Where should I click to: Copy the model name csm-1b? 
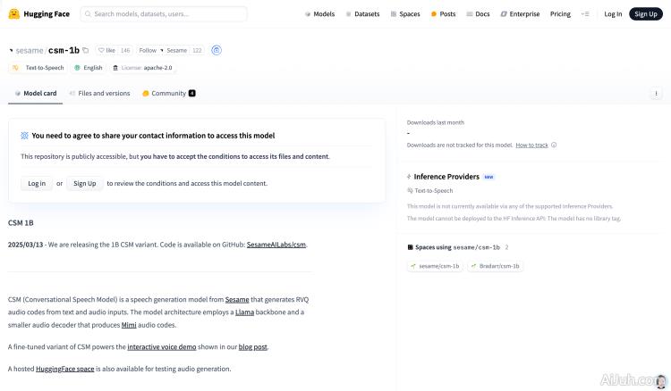[86, 51]
